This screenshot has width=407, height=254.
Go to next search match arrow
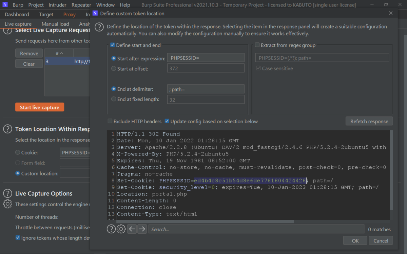(142, 229)
